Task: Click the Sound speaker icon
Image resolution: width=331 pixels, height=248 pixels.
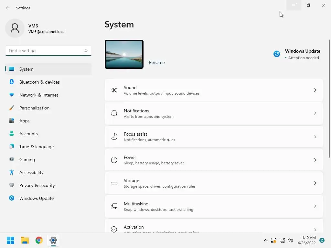Action: tap(114, 90)
